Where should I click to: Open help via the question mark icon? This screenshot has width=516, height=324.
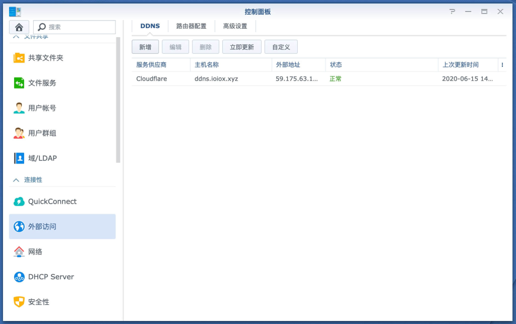coord(451,11)
